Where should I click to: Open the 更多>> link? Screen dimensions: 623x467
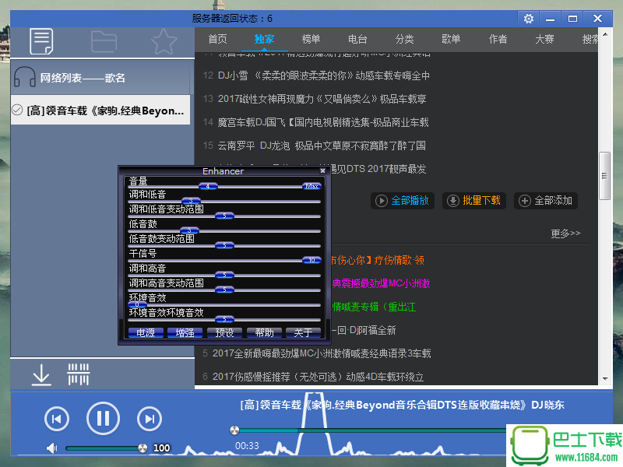pyautogui.click(x=565, y=233)
